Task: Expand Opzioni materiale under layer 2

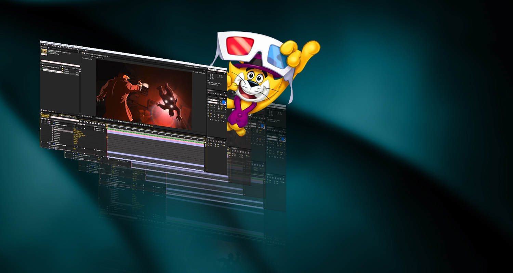Action: pyautogui.click(x=49, y=141)
